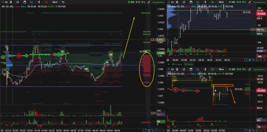Toggle the D eye indicator in left chart toolbar
Viewport: 267px width, 132px height.
click(x=137, y=2)
